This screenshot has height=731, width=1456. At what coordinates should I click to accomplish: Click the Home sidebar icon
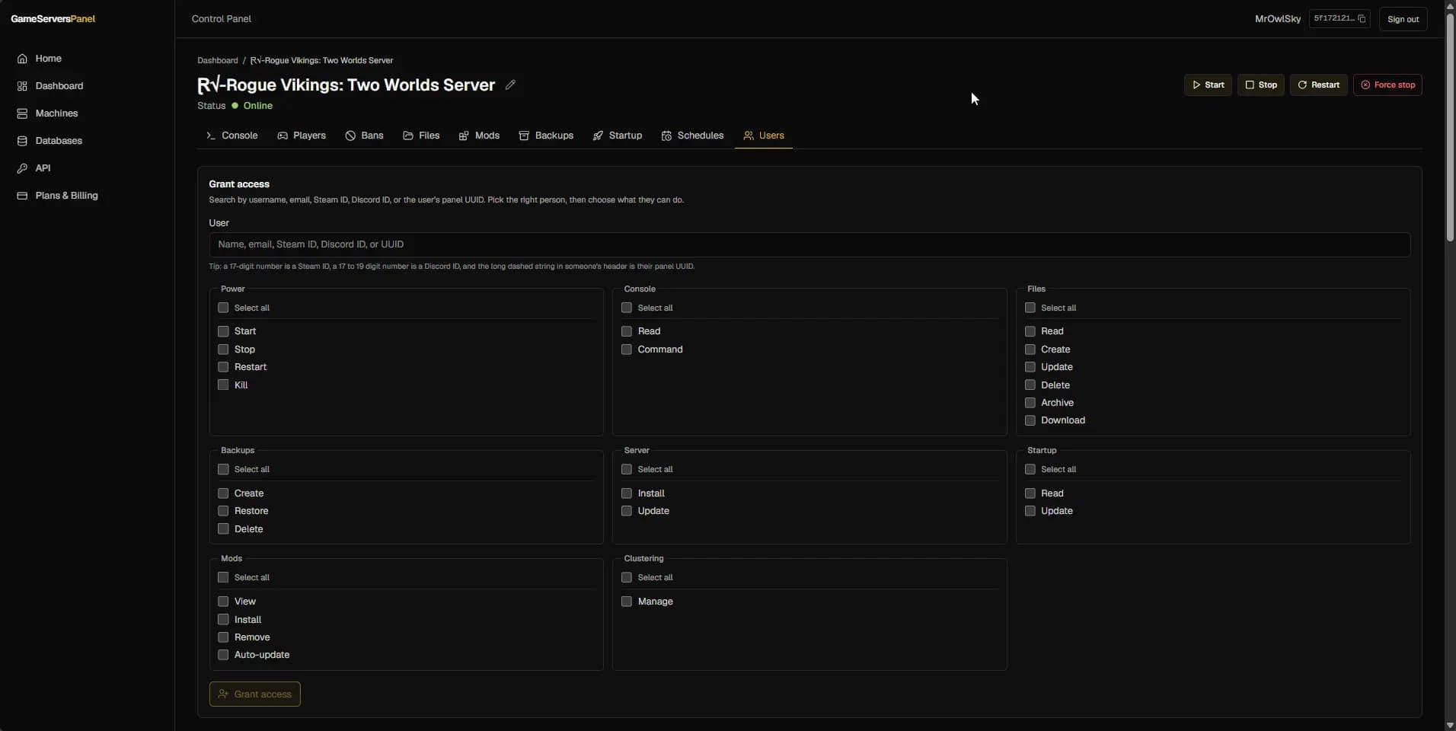22,59
